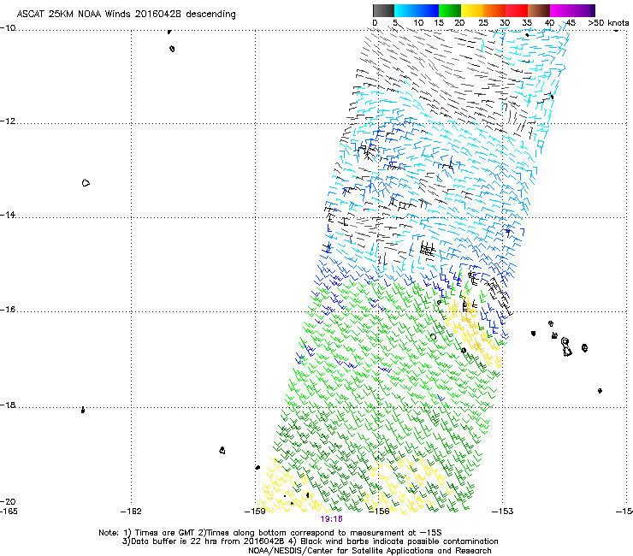Click the orange 25-30 knots legend swatch
This screenshot has height=556, width=633.
point(494,10)
